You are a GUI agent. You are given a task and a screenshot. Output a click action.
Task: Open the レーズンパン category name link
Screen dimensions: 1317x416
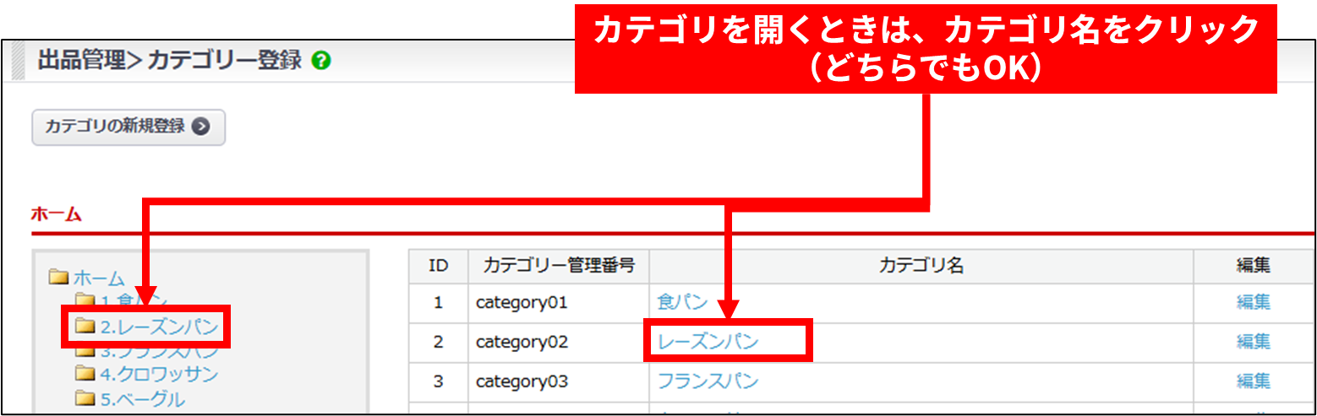pos(708,341)
